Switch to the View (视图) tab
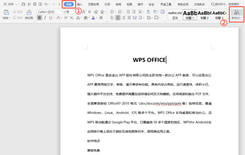 tap(129, 4)
